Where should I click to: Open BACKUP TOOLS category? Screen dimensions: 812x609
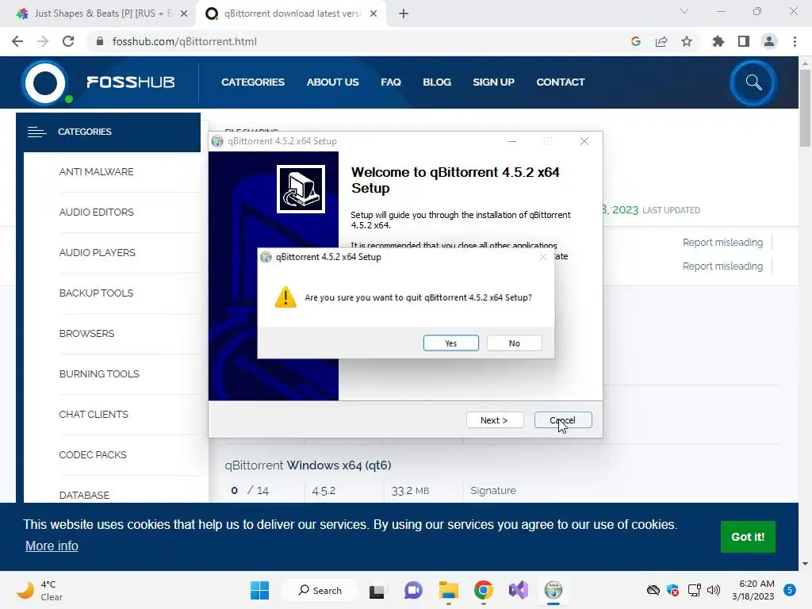click(96, 293)
